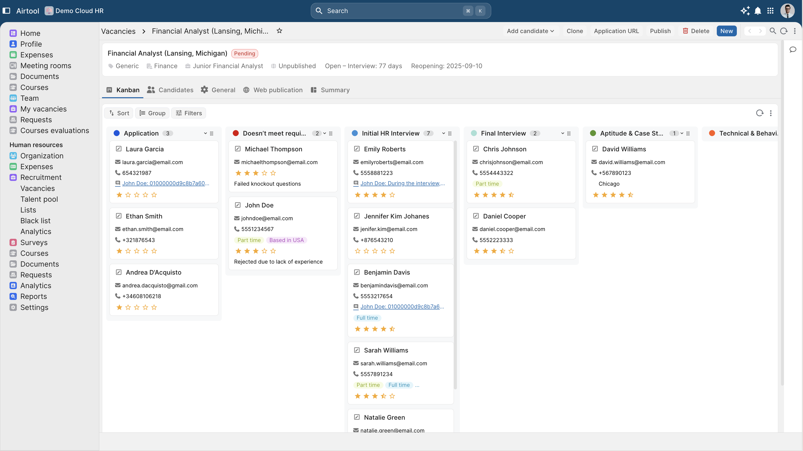The image size is (803, 451).
Task: Open the user avatar menu
Action: tap(787, 11)
